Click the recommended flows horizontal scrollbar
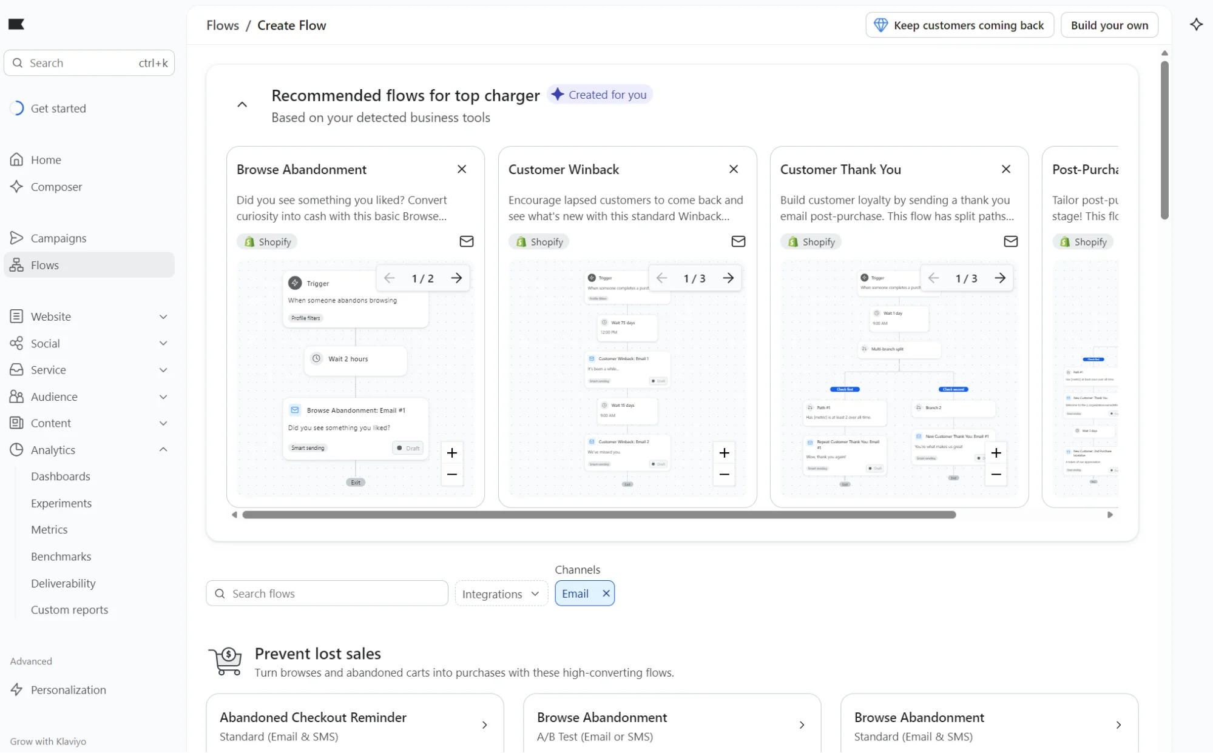The image size is (1213, 753). [x=599, y=515]
